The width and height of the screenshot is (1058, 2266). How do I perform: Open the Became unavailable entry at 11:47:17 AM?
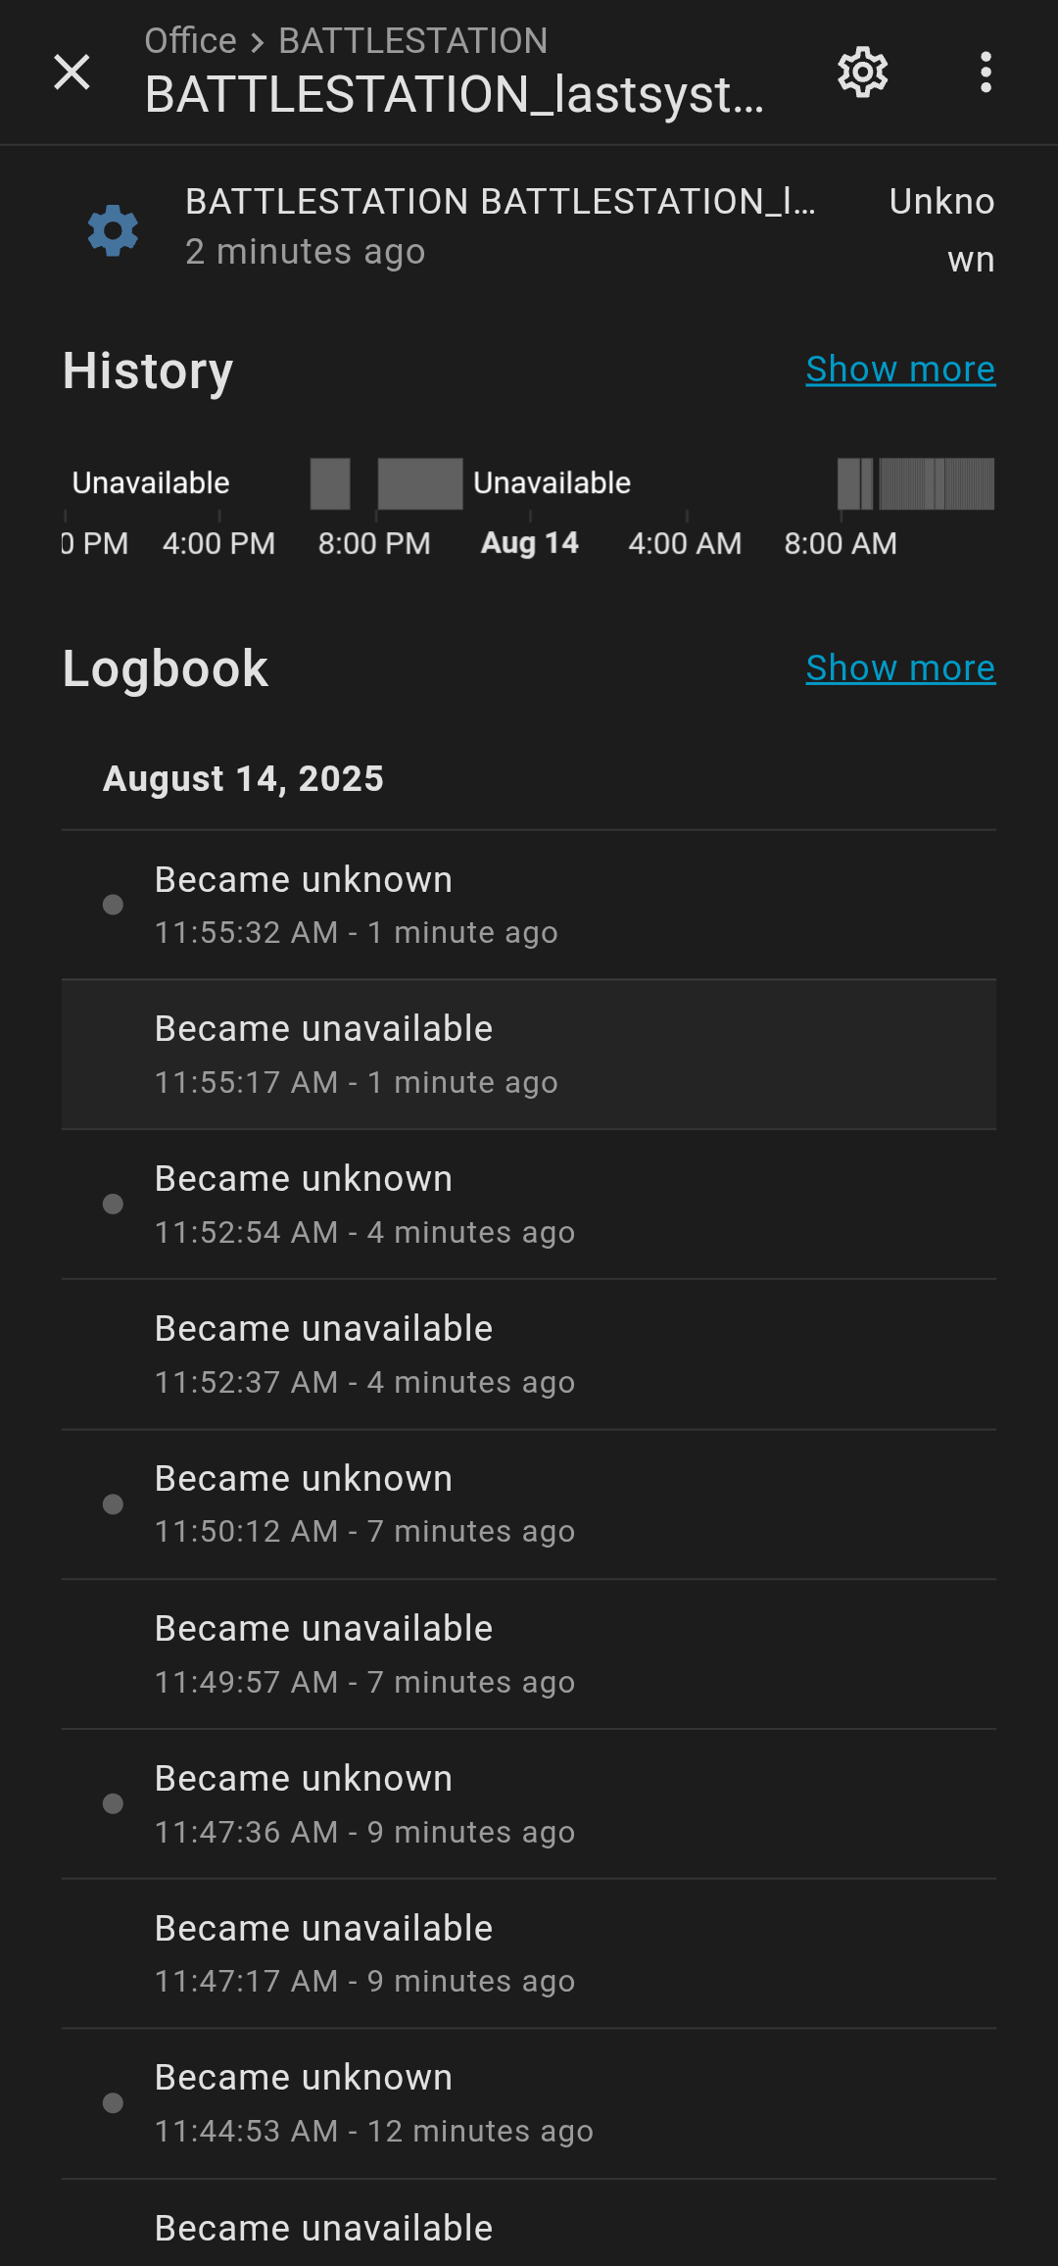pos(529,1954)
